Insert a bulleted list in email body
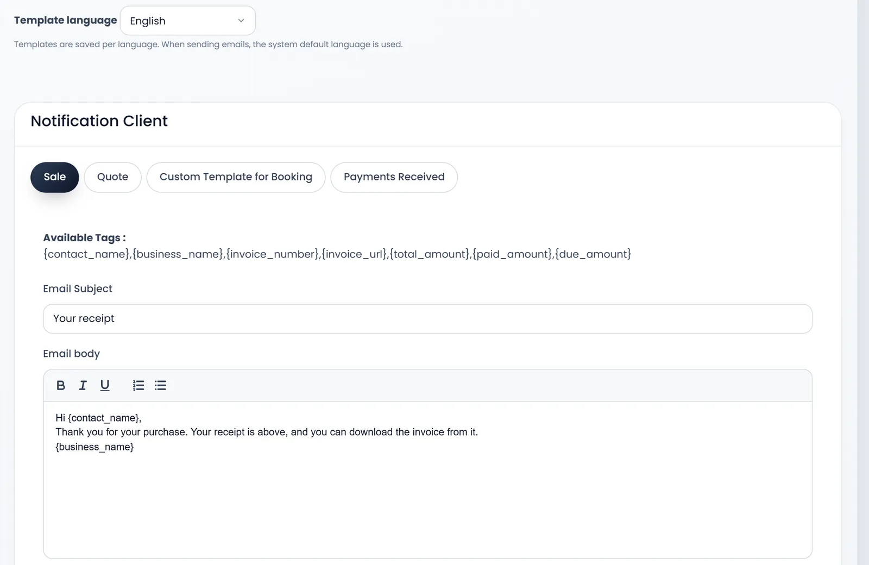 pyautogui.click(x=160, y=385)
